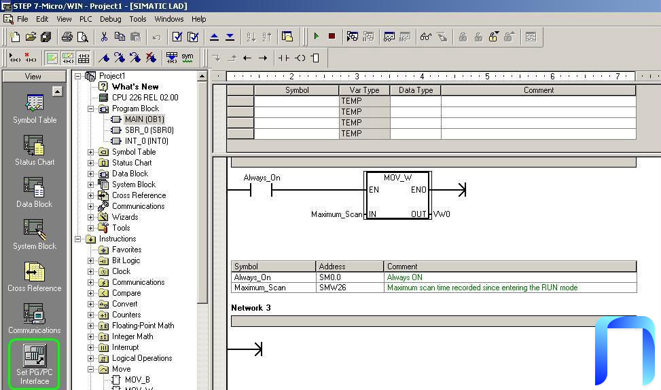Open the Debug menu
661x390 pixels.
111,19
